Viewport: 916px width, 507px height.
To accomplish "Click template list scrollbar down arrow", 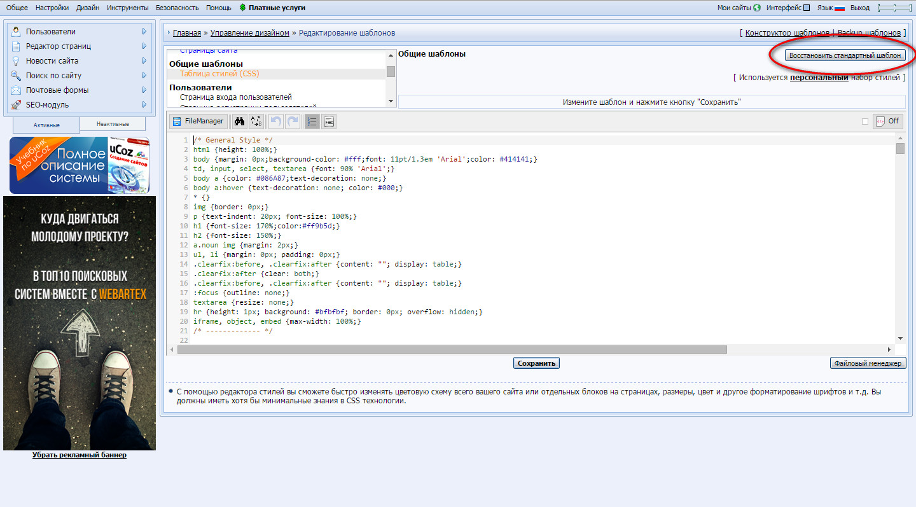I will coord(391,102).
